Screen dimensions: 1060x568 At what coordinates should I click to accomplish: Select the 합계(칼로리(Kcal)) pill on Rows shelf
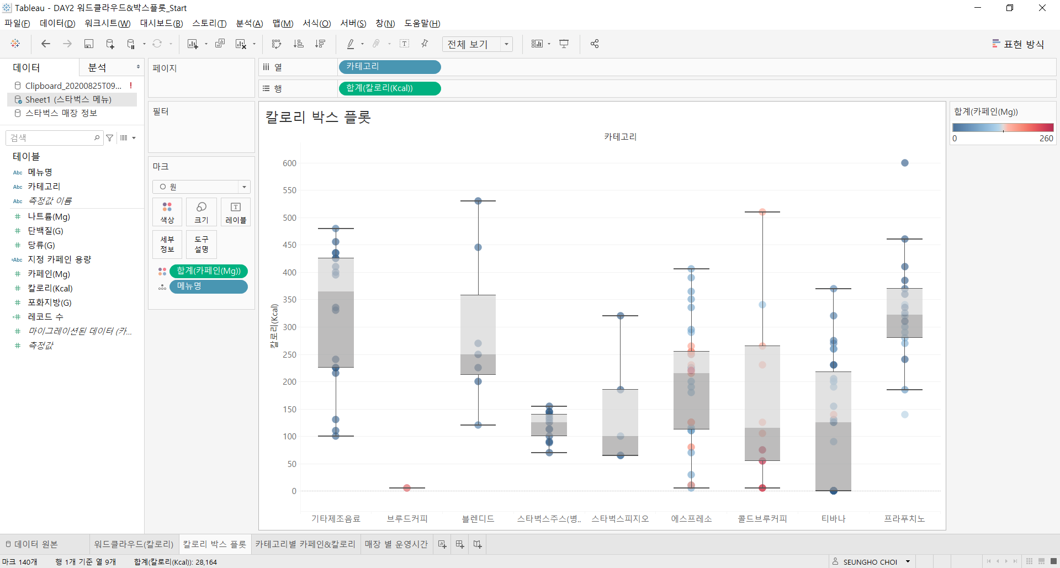tap(389, 88)
